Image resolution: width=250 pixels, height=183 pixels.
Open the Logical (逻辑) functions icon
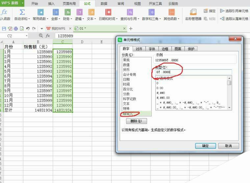(x=80, y=12)
